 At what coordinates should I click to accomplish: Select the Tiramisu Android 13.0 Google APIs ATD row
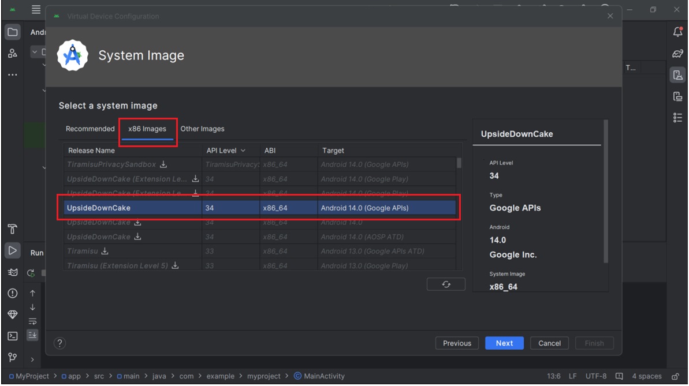click(x=260, y=251)
